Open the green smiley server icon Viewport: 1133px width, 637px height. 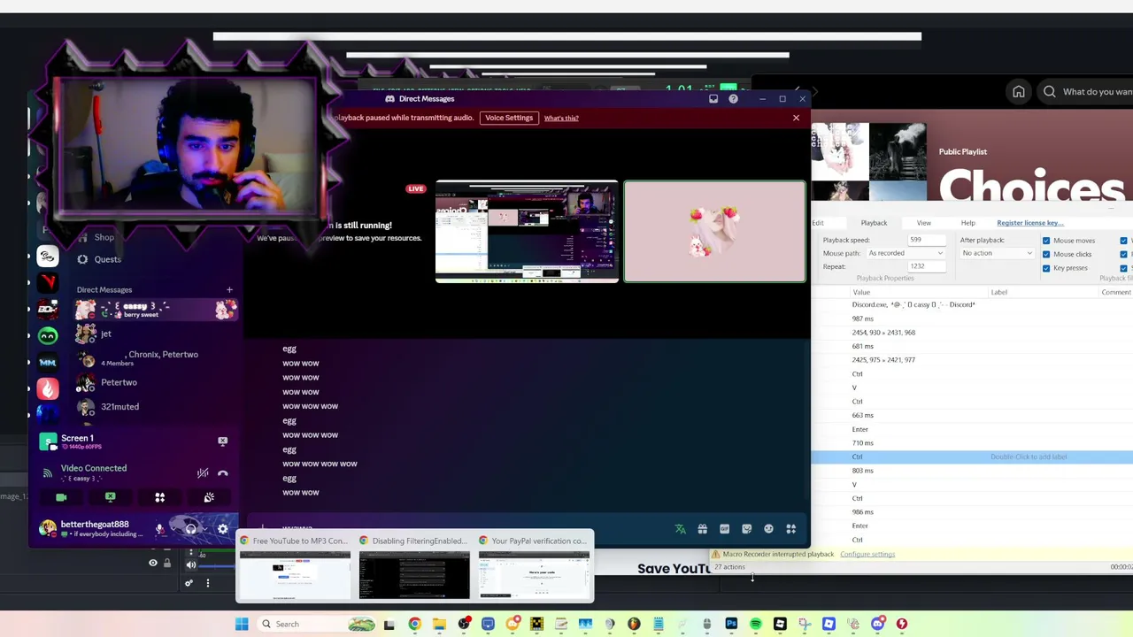coord(48,336)
